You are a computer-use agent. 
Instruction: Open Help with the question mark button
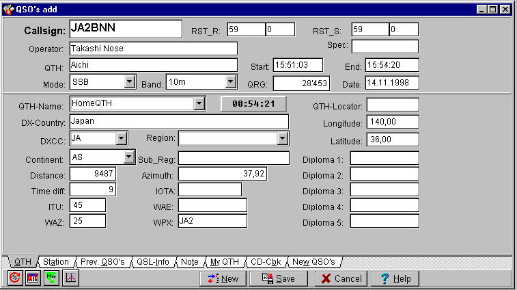point(395,278)
